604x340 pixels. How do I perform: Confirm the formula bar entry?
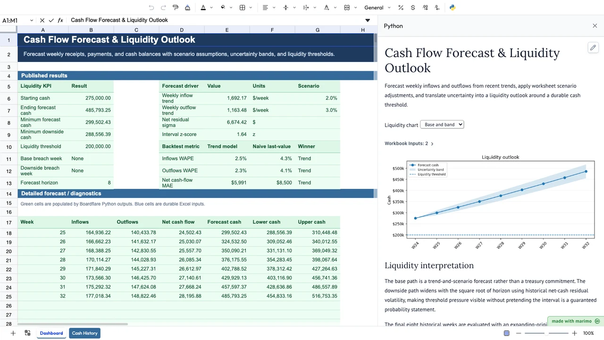coord(51,20)
